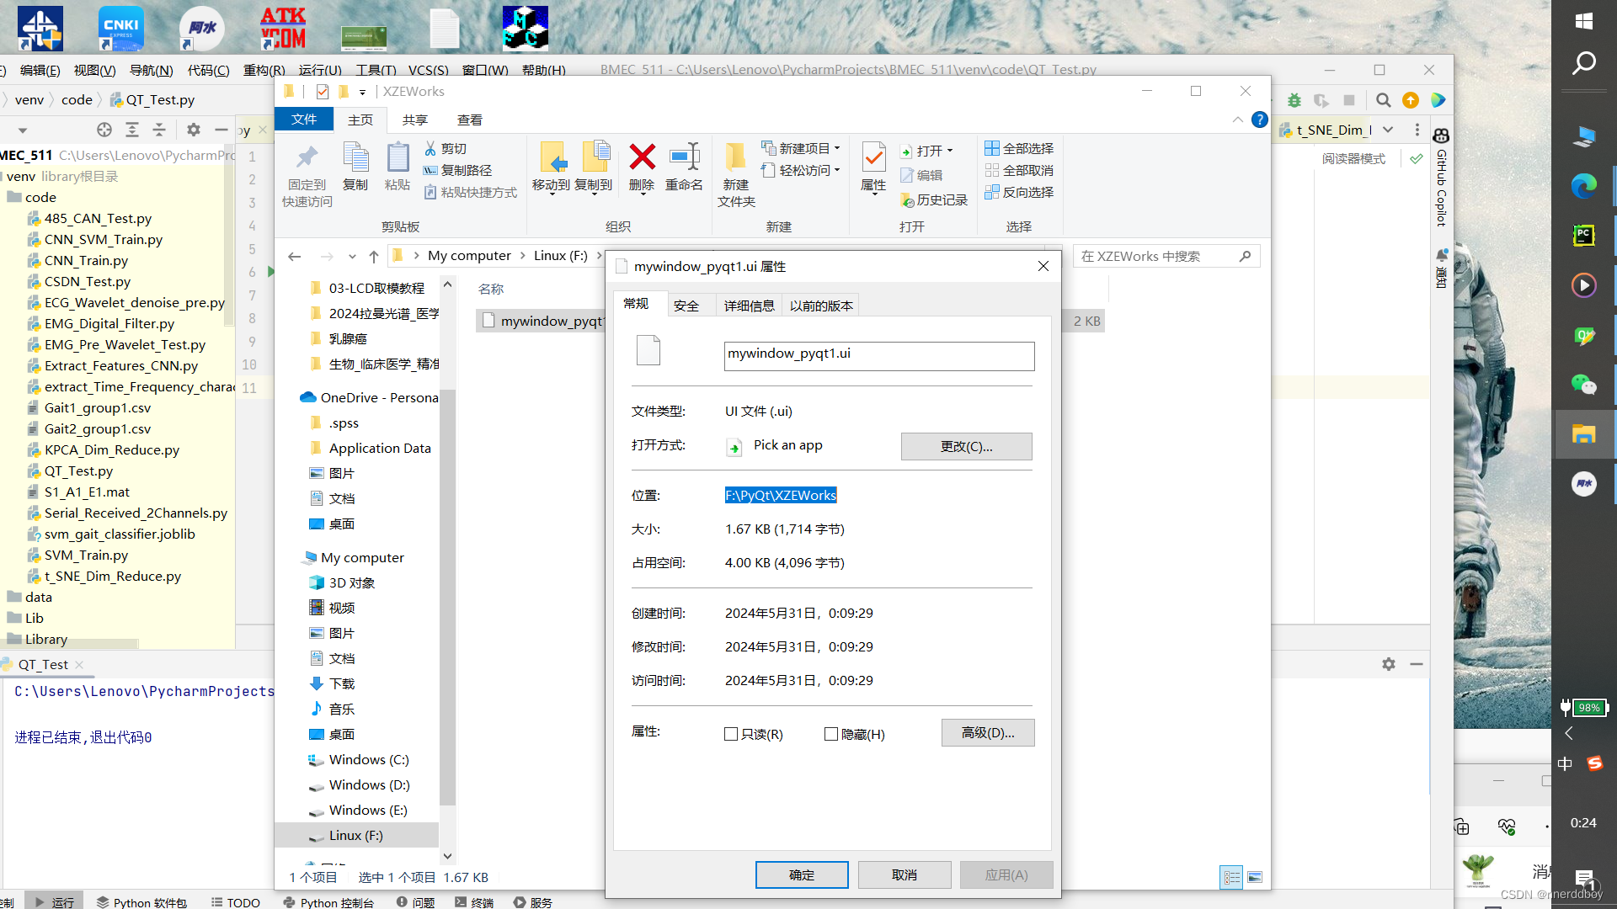The image size is (1617, 909).
Task: Rename the file using 重命名 icon
Action: point(684,166)
